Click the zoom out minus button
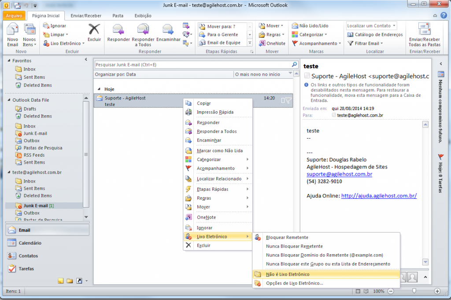This screenshot has height=300, width=451. click(391, 291)
